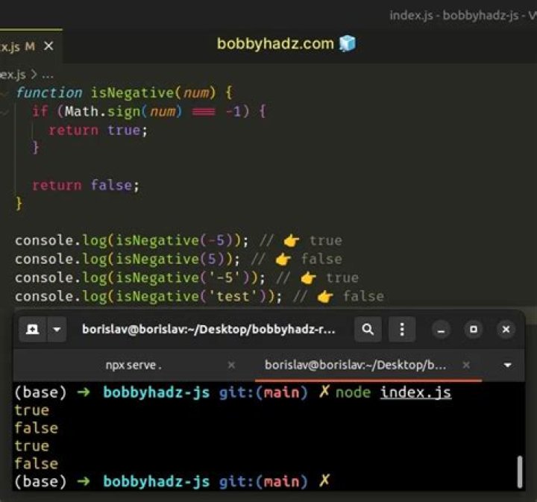
Task: Open the new-tab dropdown arrow in terminal header
Action: [x=57, y=330]
